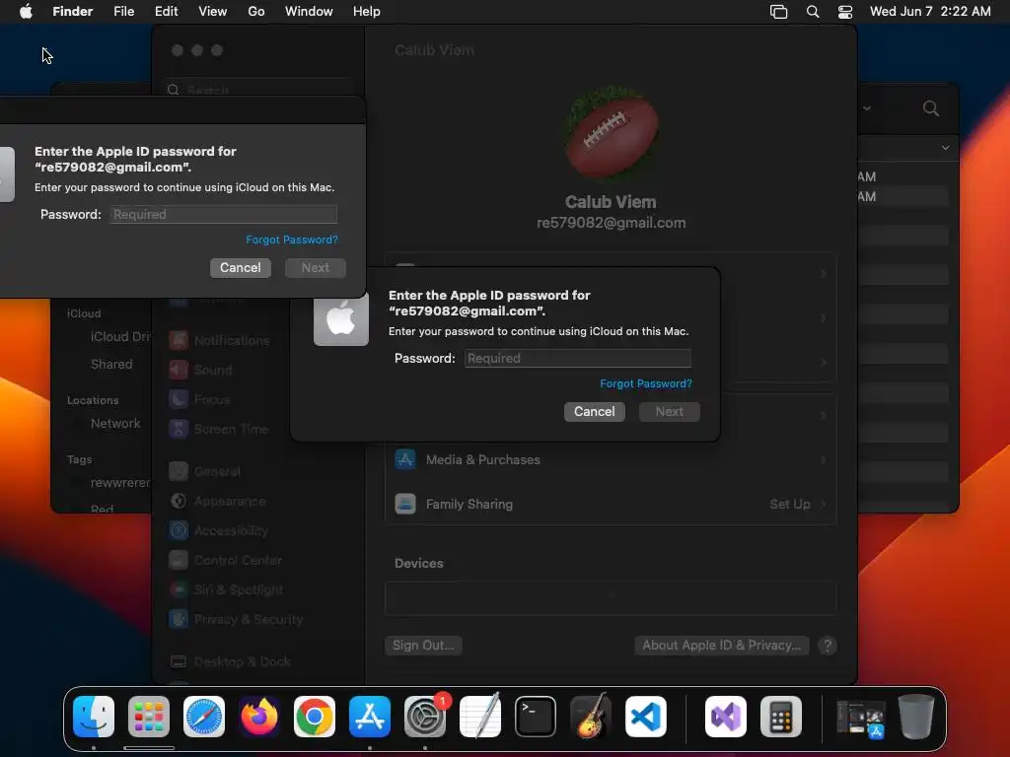This screenshot has height=757, width=1010.
Task: Focus the Password field in left dialog
Action: click(224, 214)
